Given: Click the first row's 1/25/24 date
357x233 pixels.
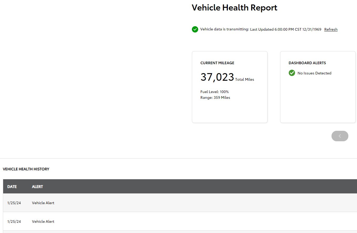Looking at the screenshot, I should (14, 203).
